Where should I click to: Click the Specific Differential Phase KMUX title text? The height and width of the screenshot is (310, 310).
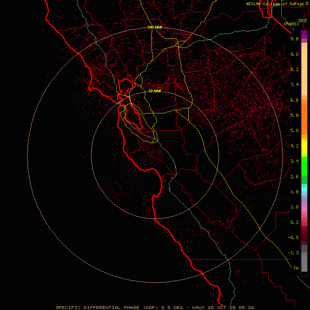[x=155, y=308]
